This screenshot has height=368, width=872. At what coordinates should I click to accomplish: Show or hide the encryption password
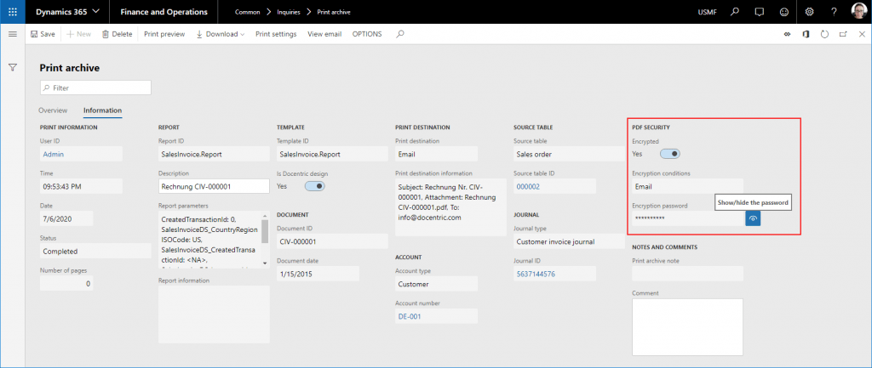click(753, 218)
